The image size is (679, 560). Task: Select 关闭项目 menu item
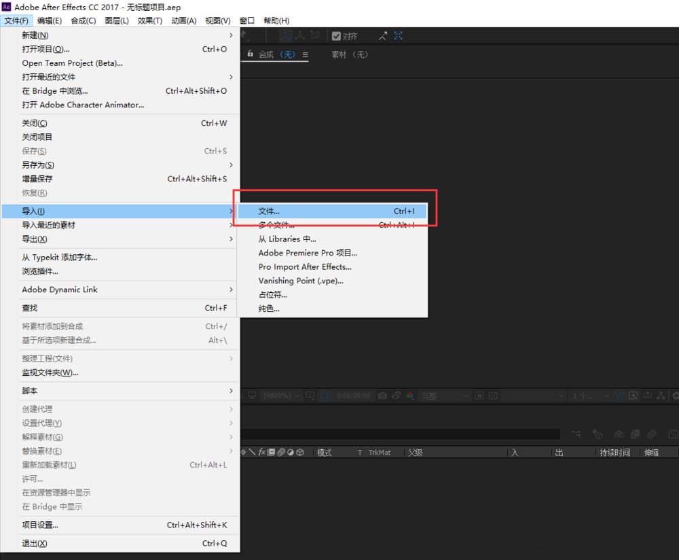point(120,137)
